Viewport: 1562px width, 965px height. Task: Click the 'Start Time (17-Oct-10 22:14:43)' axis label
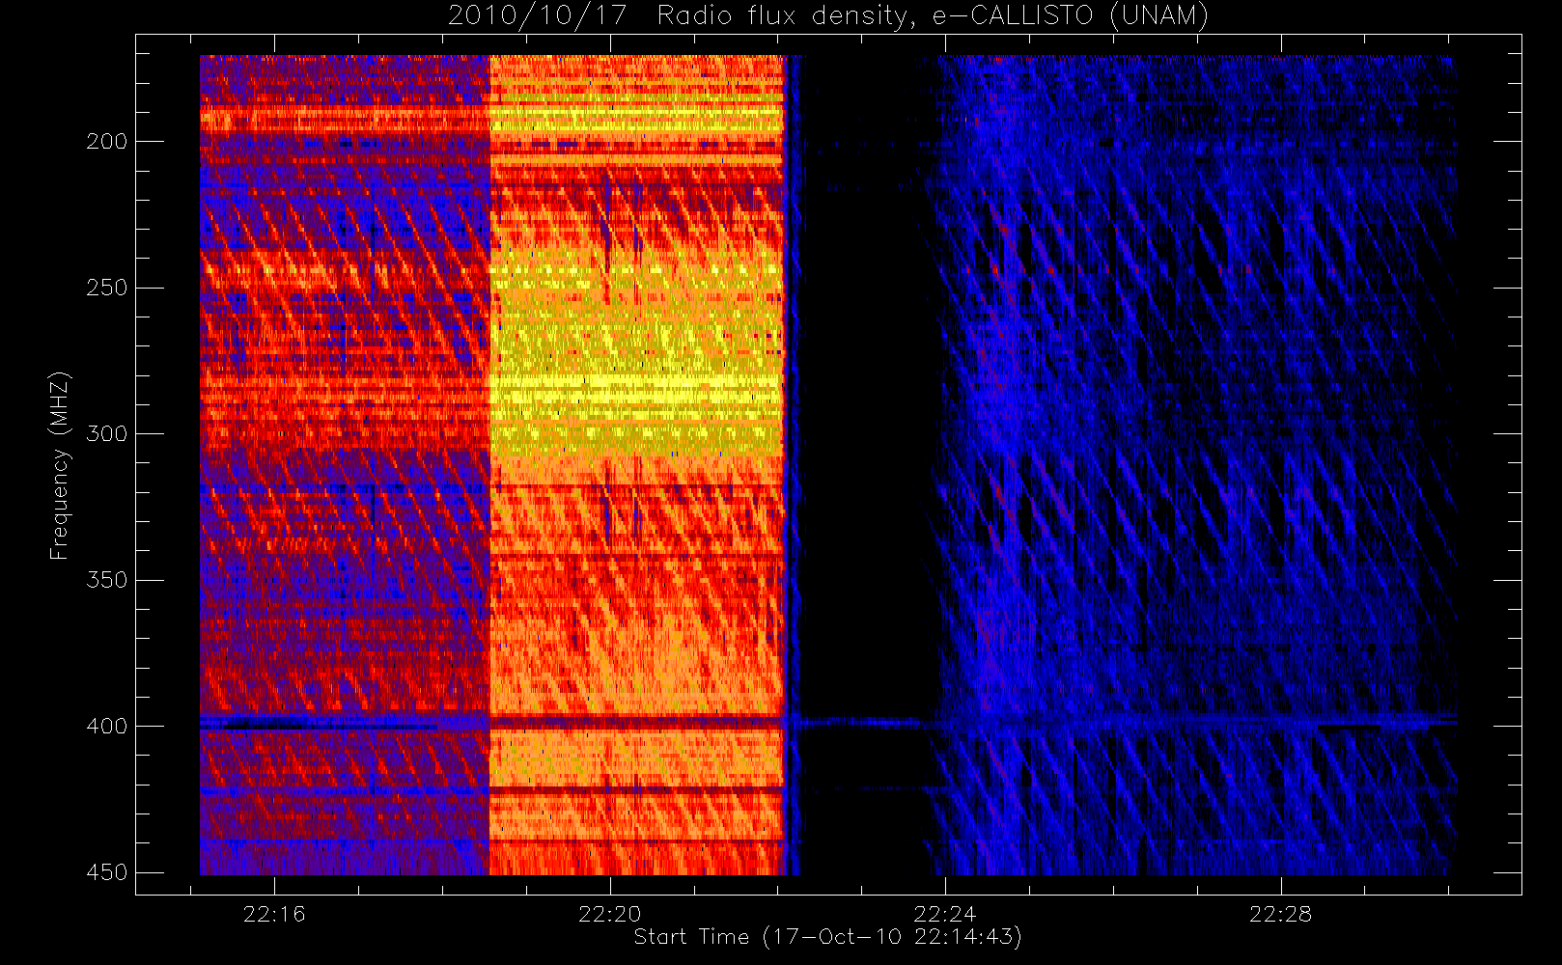point(827,937)
